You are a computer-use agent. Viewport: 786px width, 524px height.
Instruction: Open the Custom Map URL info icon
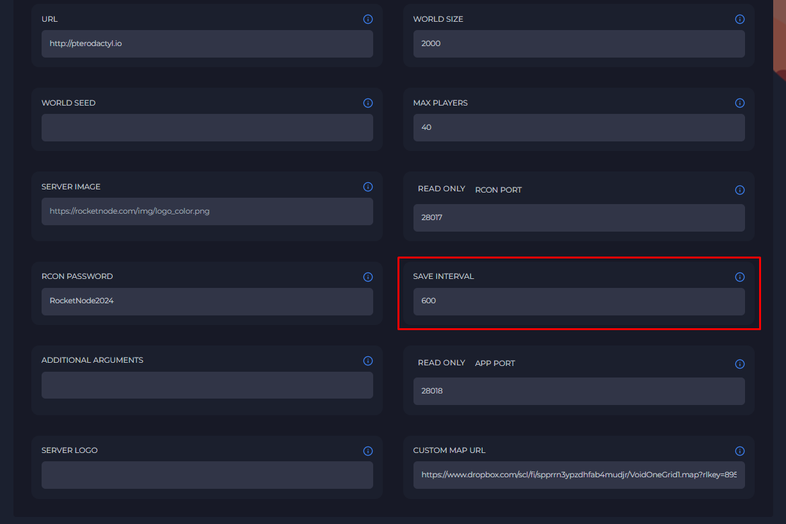click(x=740, y=451)
